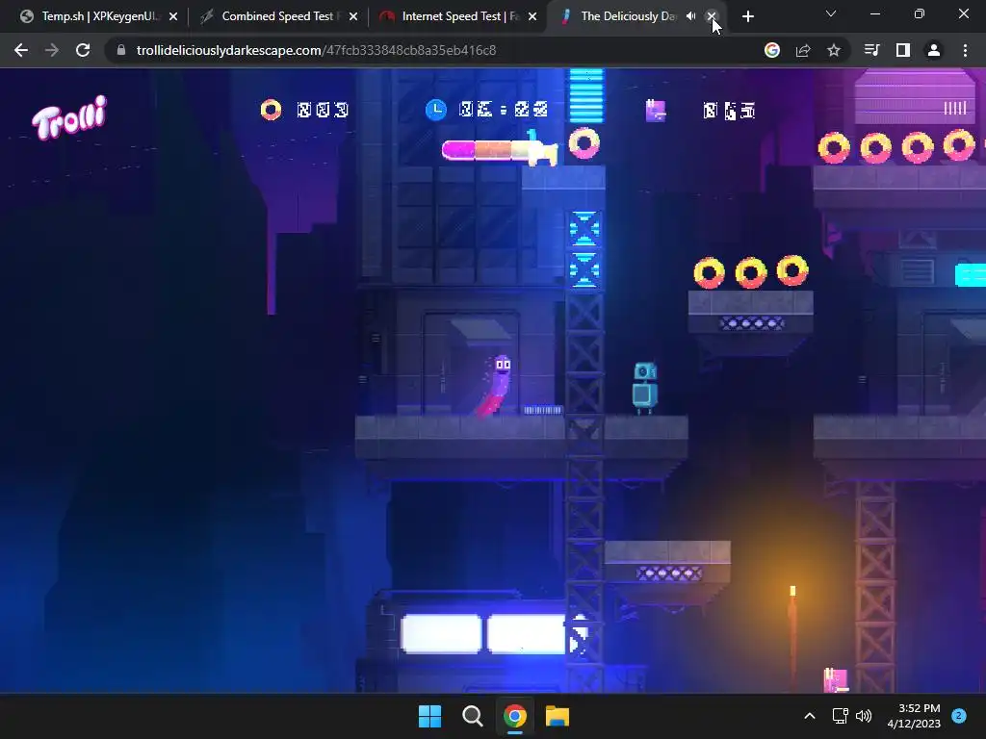
Task: Reload the current page
Action: click(83, 50)
